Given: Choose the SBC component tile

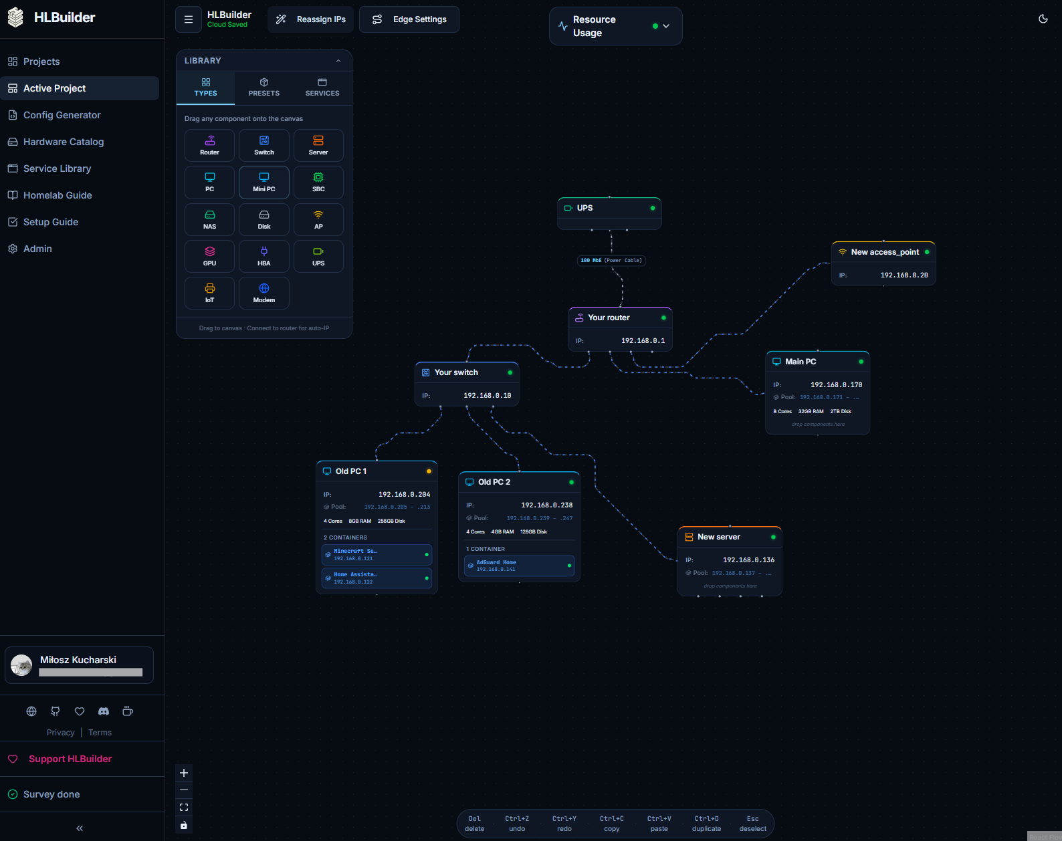Looking at the screenshot, I should click(318, 183).
